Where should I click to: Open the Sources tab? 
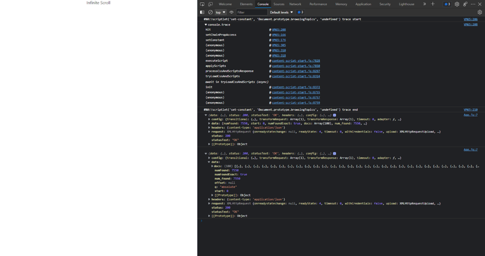[x=278, y=4]
